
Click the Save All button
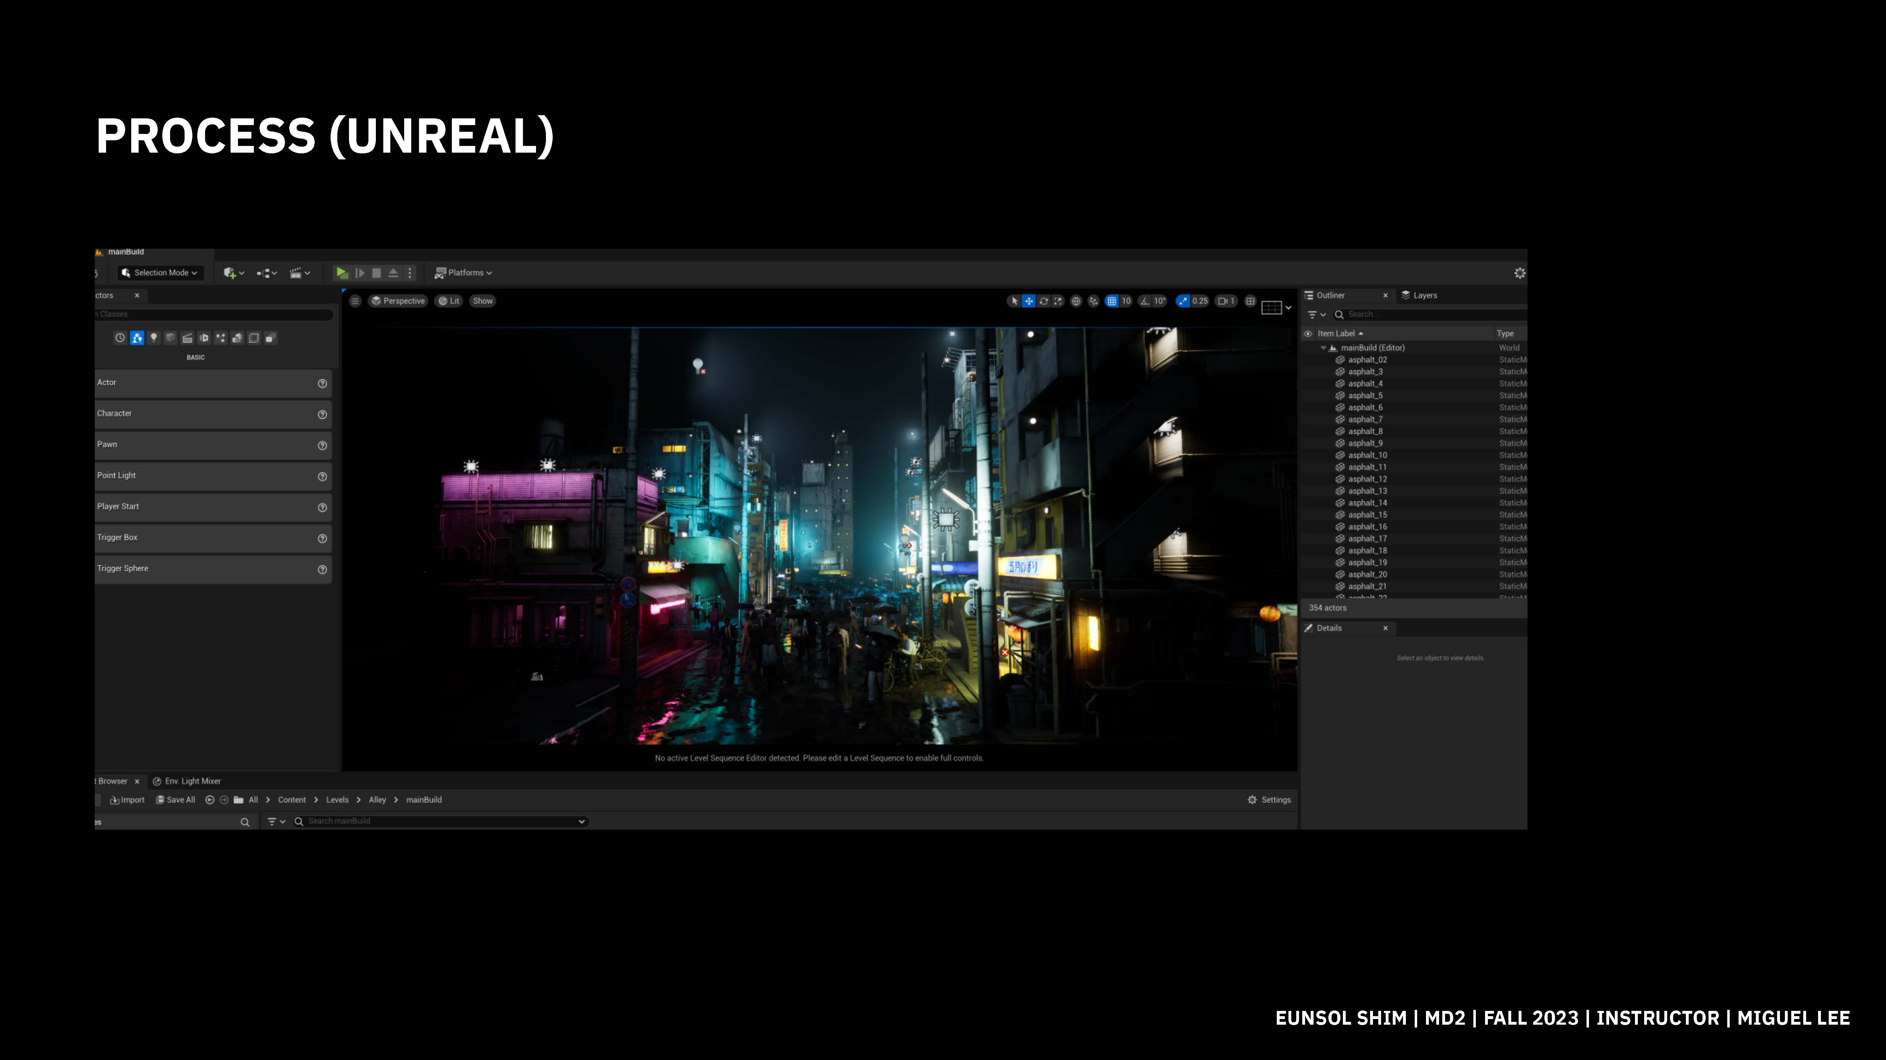pos(176,800)
